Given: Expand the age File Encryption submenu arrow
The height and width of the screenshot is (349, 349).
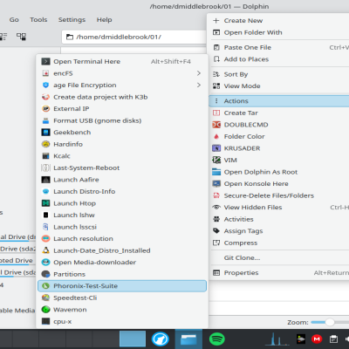Looking at the screenshot, I should tap(199, 86).
